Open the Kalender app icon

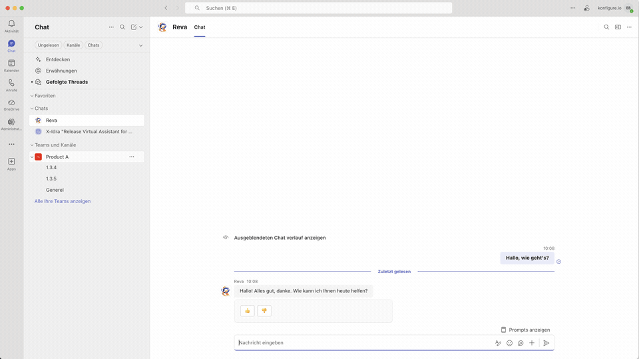coord(11,65)
